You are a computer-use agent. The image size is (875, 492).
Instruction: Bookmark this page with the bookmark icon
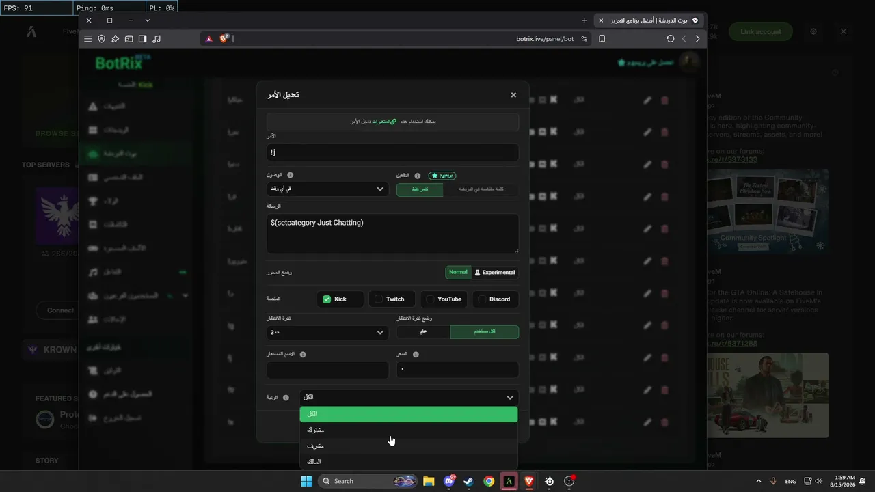point(602,39)
